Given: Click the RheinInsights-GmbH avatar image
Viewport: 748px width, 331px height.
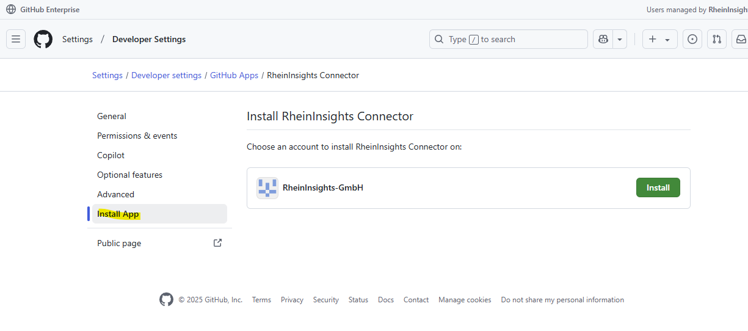Looking at the screenshot, I should pos(267,188).
